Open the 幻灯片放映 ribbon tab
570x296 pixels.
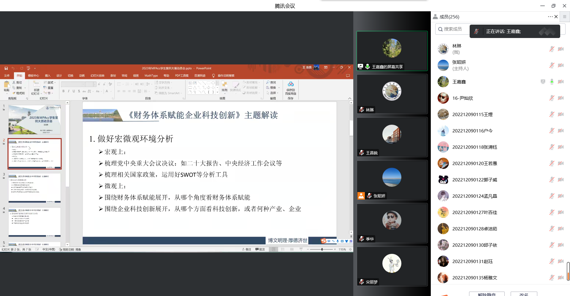(97, 76)
